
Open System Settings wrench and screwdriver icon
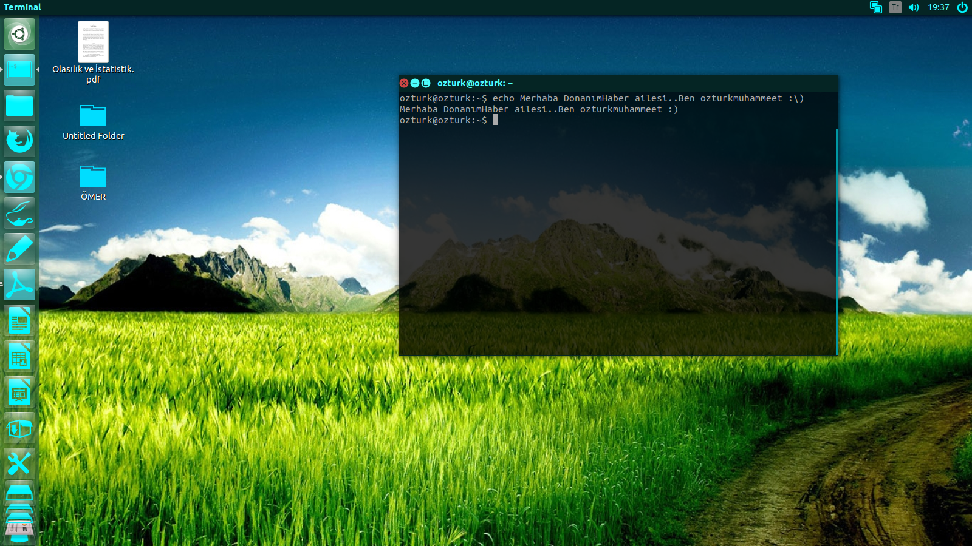19,463
